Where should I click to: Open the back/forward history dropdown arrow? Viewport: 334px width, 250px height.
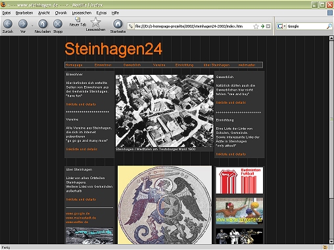[32, 26]
